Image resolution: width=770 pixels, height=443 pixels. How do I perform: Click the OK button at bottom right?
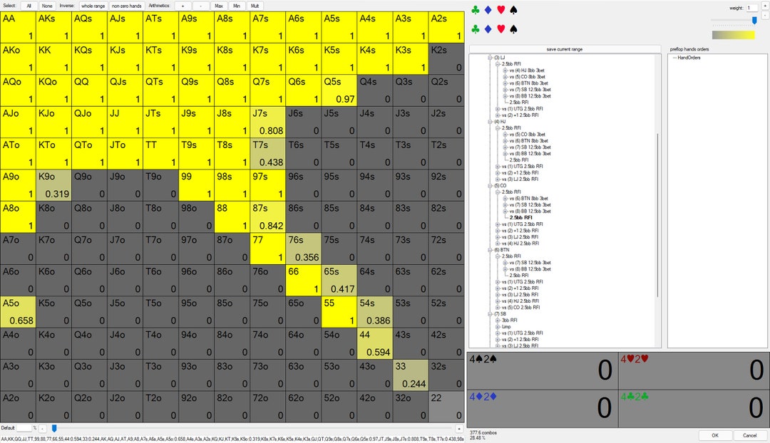tap(715, 435)
